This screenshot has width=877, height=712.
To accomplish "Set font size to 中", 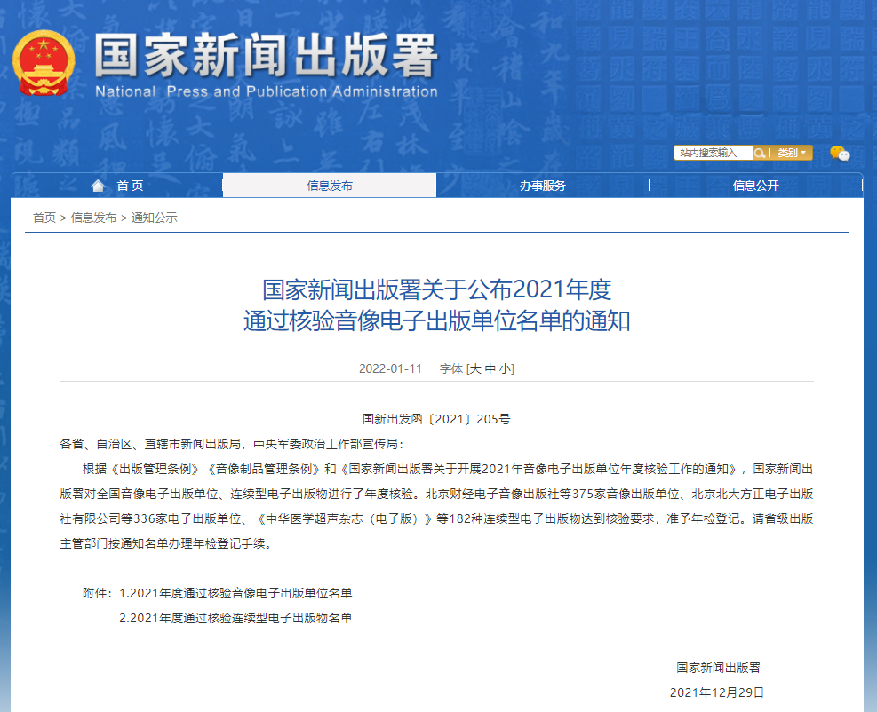I will [x=491, y=368].
